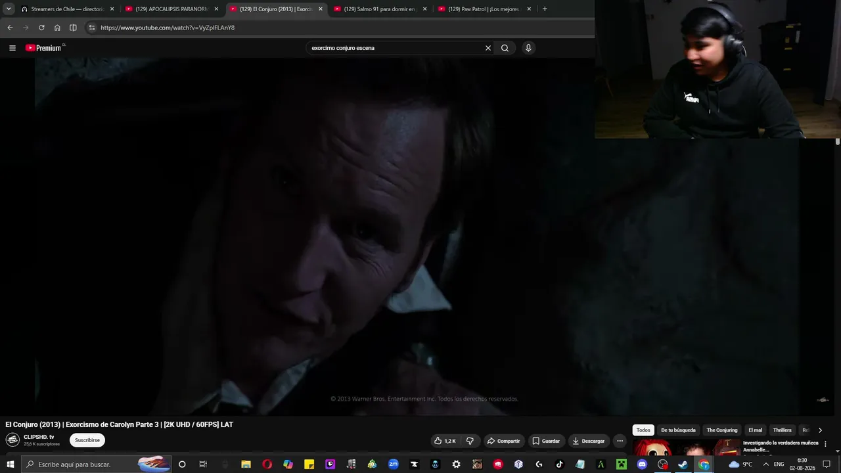Open Windows Settings gear on taskbar

[456, 464]
